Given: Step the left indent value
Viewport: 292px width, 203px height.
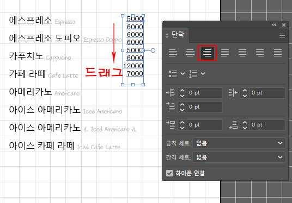Looking at the screenshot, I should tap(182, 93).
